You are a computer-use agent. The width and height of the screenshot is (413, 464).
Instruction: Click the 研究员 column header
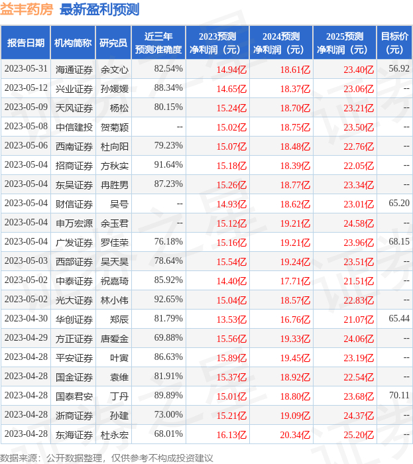coord(113,43)
